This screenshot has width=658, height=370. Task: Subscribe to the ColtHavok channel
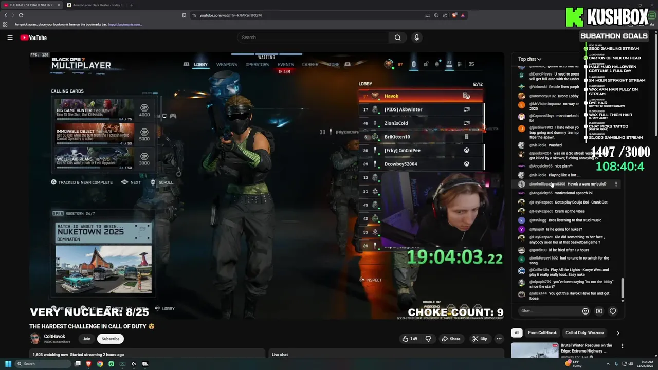click(110, 339)
